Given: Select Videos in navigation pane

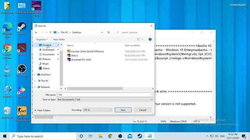Looking at the screenshot, I should pyautogui.click(x=46, y=68).
